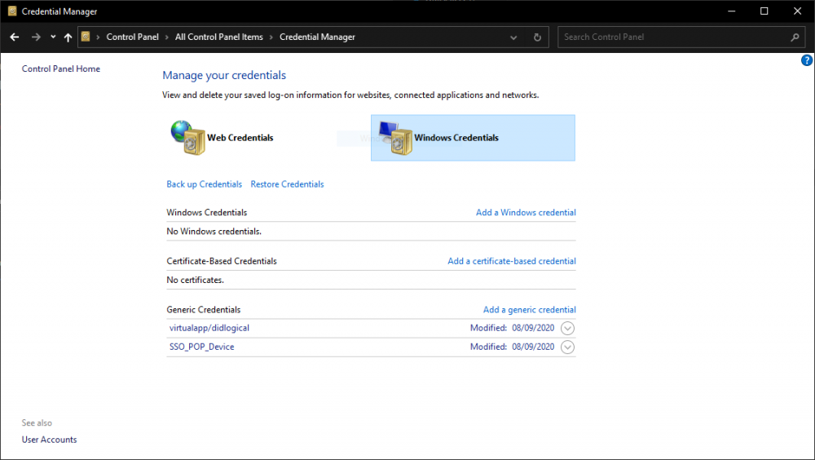Viewport: 815px width, 460px height.
Task: Click Add a generic credential
Action: [529, 310]
